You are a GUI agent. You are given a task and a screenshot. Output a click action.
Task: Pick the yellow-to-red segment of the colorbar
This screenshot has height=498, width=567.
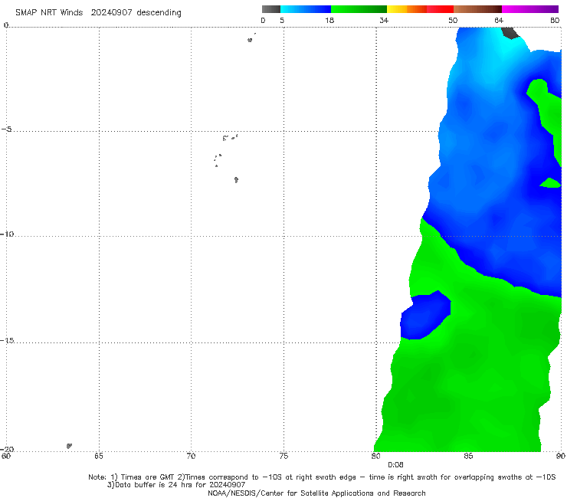click(420, 9)
